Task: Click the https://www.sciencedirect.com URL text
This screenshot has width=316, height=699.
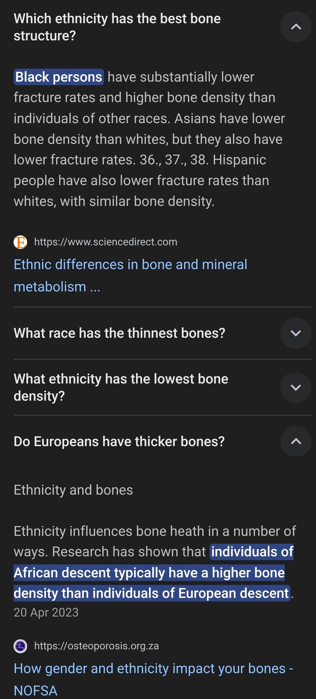Action: click(106, 242)
